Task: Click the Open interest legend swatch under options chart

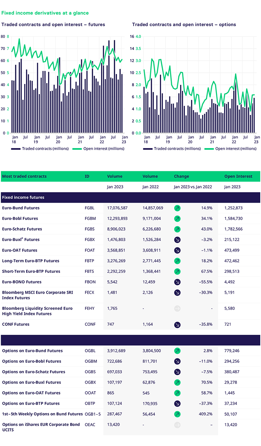Action: click(208, 149)
